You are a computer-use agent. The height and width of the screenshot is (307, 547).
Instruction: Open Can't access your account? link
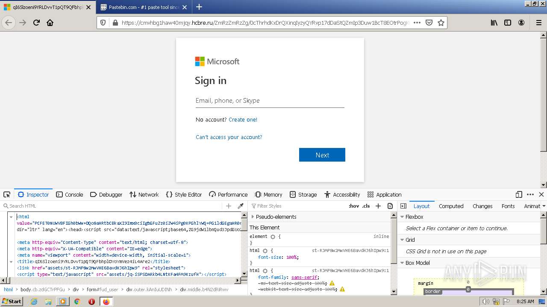click(x=229, y=137)
